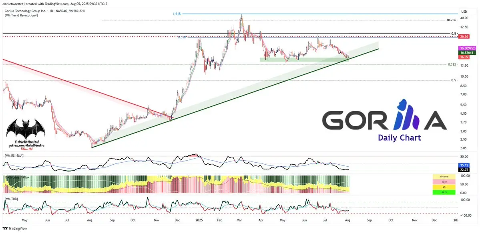Click the 10.50 price axis tick
The height and width of the screenshot is (233, 480).
point(464,76)
